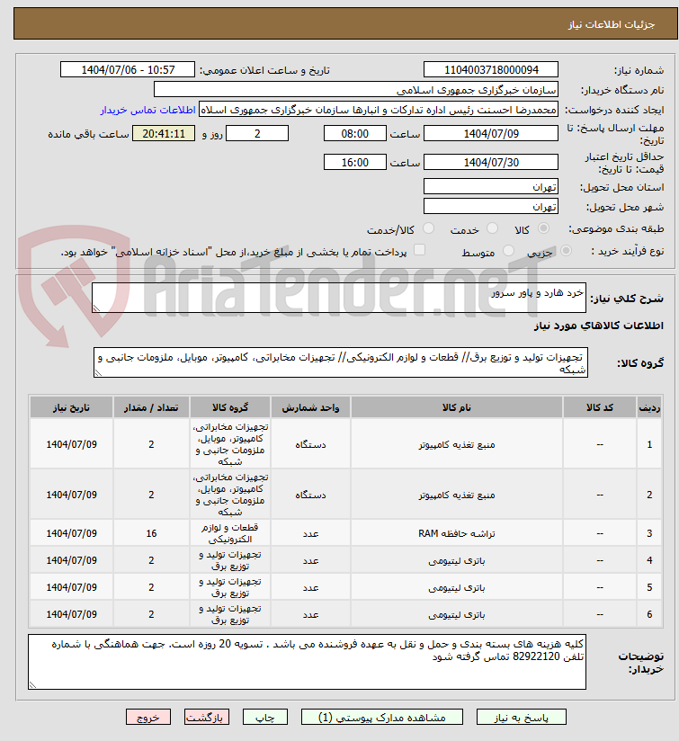
Task: Click the requester field محمدرضا احسنت
Action: 379,110
